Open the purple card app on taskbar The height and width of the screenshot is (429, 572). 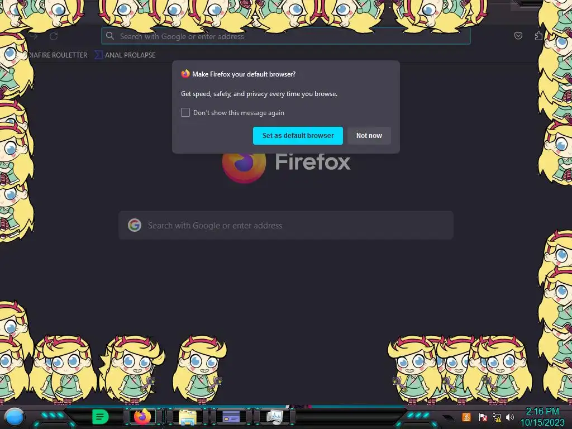click(231, 417)
